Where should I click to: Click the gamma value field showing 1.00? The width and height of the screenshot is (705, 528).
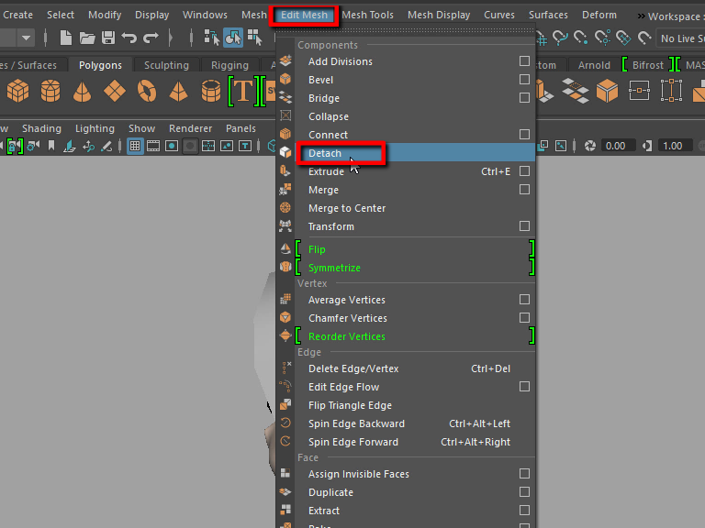click(672, 146)
